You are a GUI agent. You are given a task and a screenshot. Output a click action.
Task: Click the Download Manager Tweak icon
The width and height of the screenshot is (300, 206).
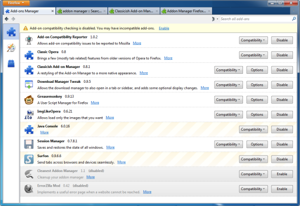pyautogui.click(x=29, y=85)
